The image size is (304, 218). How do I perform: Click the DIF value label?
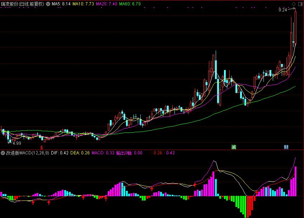60,153
